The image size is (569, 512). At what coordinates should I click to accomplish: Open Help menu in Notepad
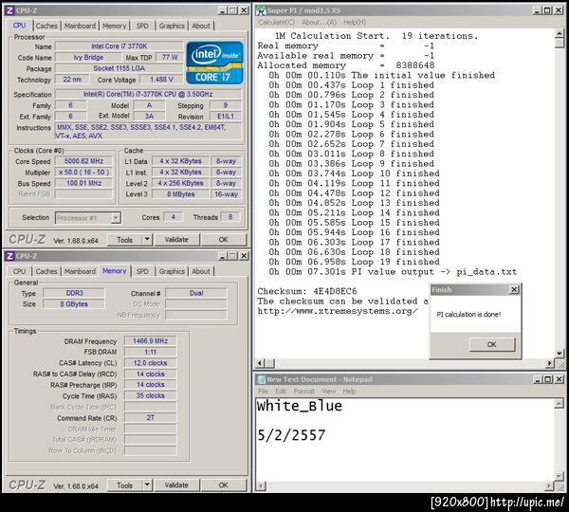tap(349, 392)
